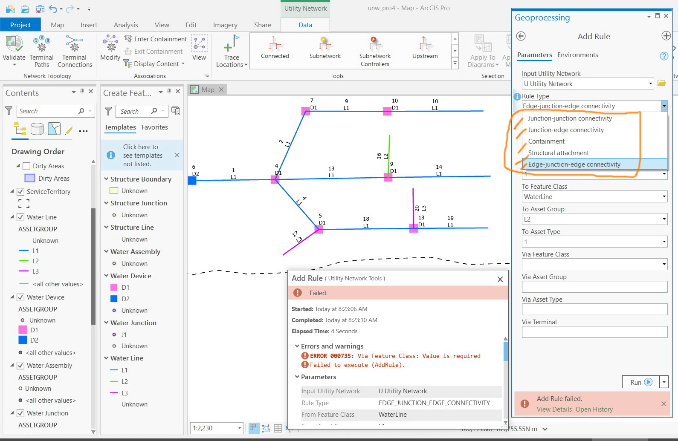The width and height of the screenshot is (678, 441).
Task: Collapse the Water Device template group
Action: click(106, 276)
